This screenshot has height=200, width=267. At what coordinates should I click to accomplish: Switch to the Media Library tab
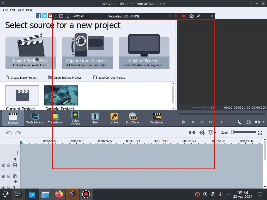click(x=34, y=118)
